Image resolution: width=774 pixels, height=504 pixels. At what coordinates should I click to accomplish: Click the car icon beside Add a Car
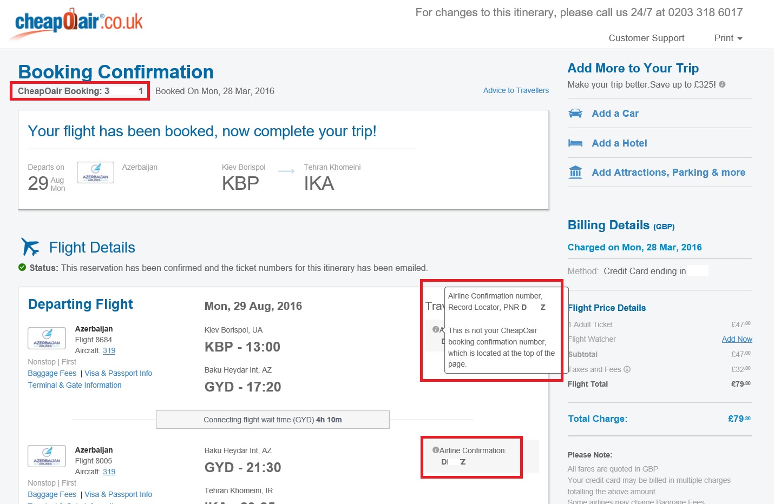click(575, 113)
